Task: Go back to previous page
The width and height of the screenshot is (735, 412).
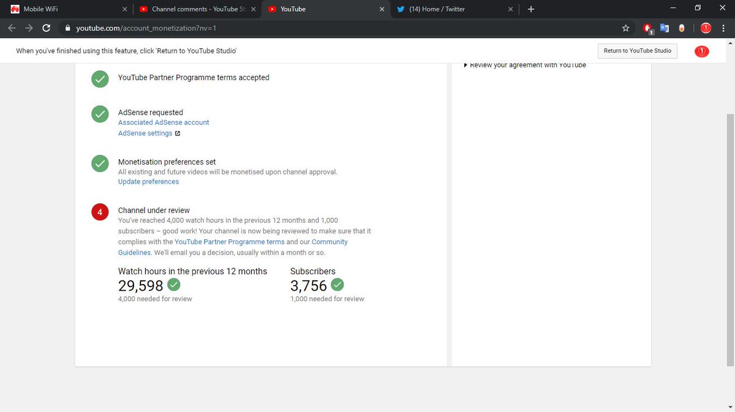Action: 12,28
